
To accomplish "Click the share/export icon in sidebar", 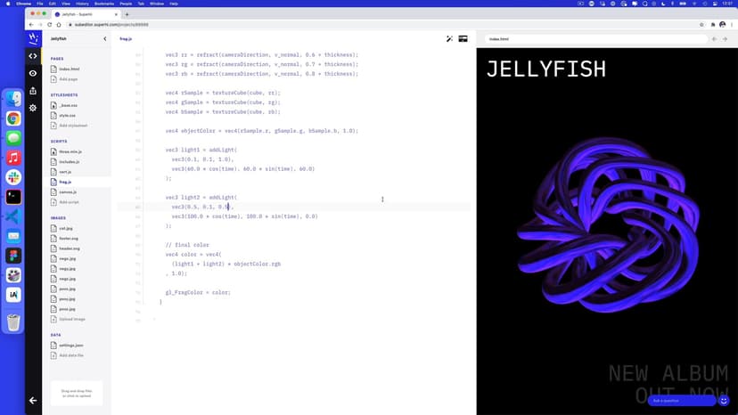I will click(x=33, y=90).
